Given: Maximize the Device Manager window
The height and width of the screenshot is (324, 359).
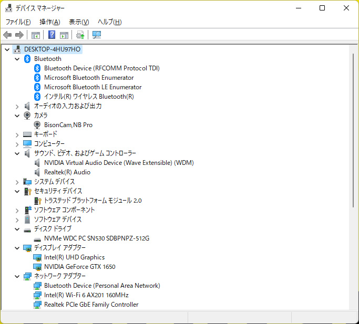Looking at the screenshot, I should click(x=322, y=8).
